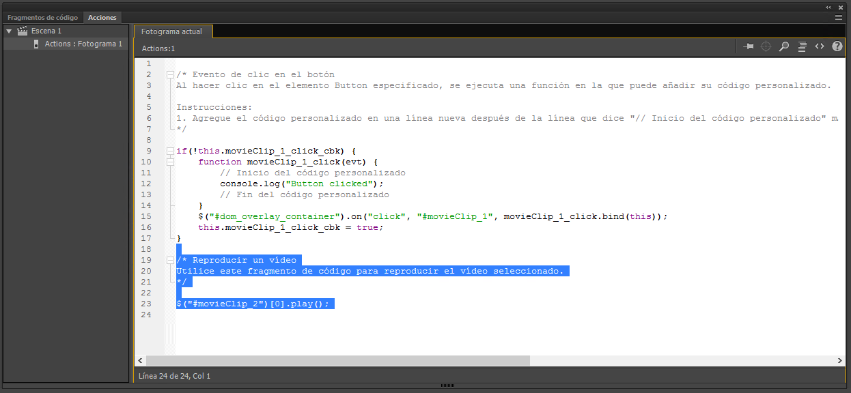
Task: Select the Acciones tab
Action: pos(102,17)
